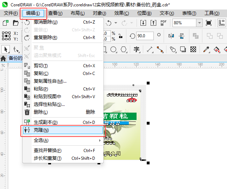Select the Polygon tool
Viewport: 227px width, 189px height.
click(124, 50)
